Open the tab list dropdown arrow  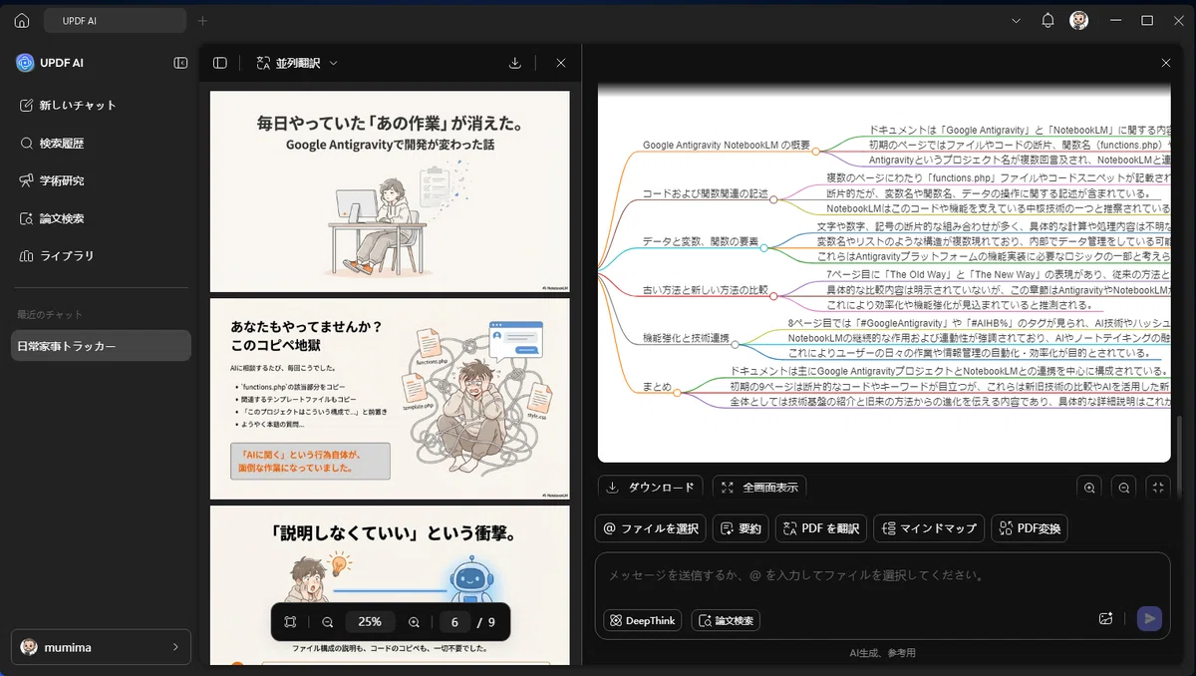pyautogui.click(x=1016, y=20)
